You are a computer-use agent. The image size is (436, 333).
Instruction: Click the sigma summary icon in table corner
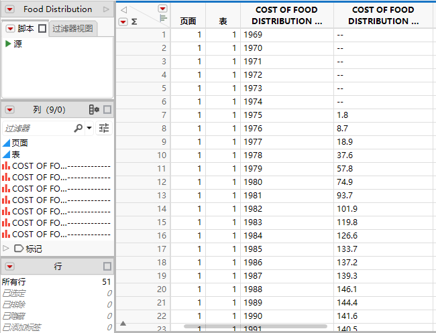(134, 21)
